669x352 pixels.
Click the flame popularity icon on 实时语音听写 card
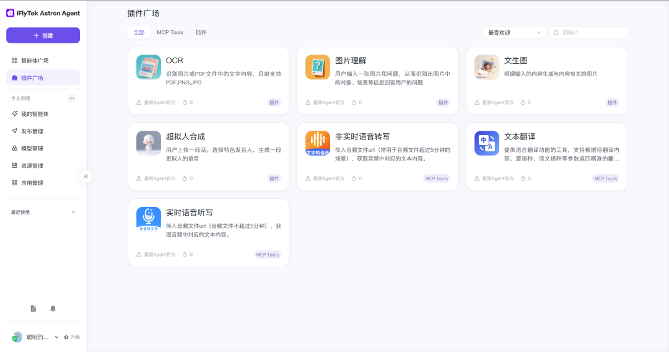[185, 254]
